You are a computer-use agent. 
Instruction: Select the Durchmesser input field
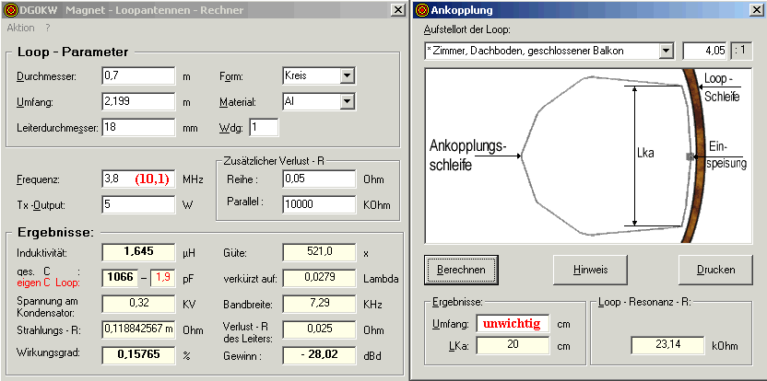click(x=138, y=75)
